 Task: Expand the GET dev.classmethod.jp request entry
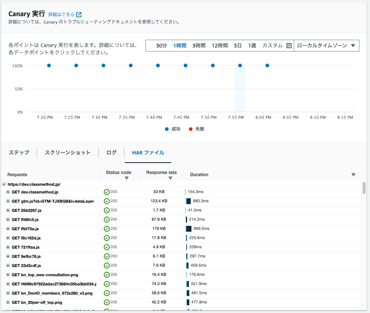tap(8, 192)
